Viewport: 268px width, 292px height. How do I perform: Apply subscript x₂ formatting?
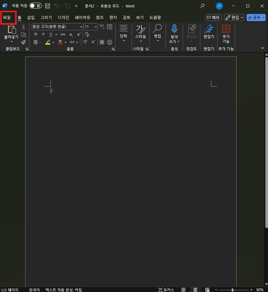pos(71,34)
